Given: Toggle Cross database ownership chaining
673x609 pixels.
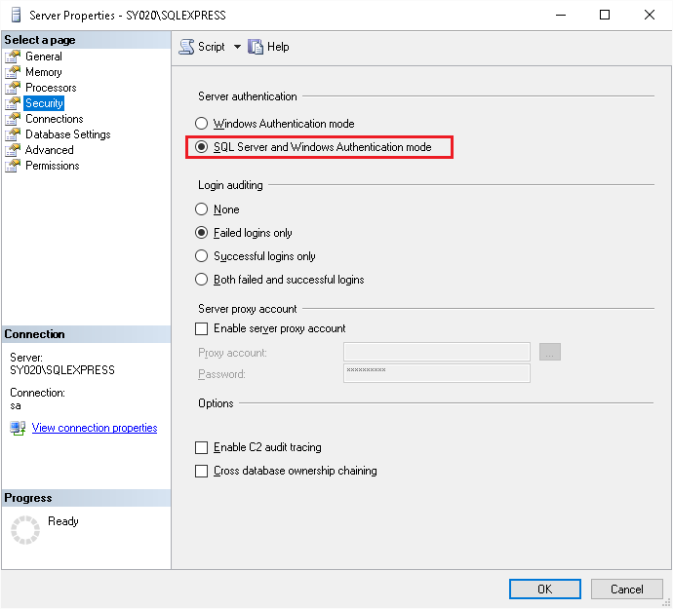Looking at the screenshot, I should [x=201, y=471].
